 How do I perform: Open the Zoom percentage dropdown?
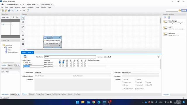click(11, 17)
